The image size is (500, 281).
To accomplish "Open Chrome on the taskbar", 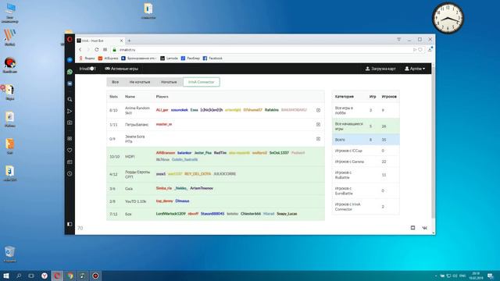I will point(70,276).
